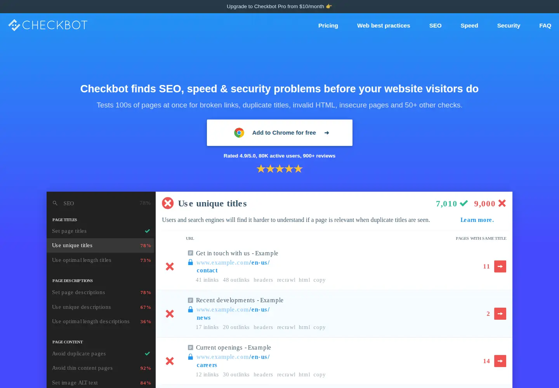Screen dimensions: 559x388
Task: Select Avoid duplicate pages item
Action: 101,354
